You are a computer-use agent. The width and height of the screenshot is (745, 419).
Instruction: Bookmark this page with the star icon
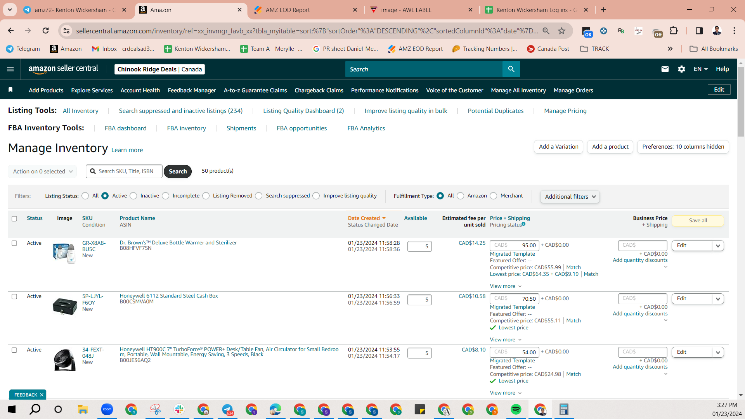pos(561,31)
